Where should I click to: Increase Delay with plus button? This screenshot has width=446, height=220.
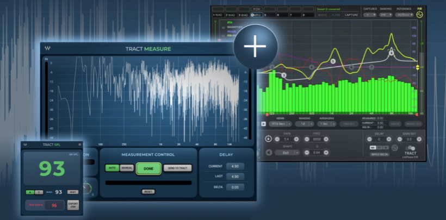pyautogui.click(x=389, y=139)
